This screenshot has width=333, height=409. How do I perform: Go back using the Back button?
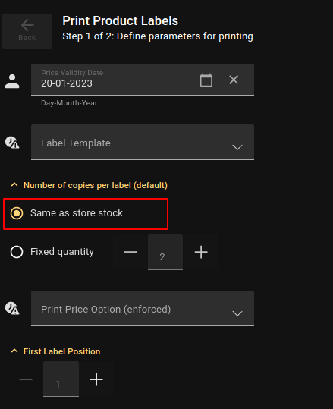coord(27,31)
